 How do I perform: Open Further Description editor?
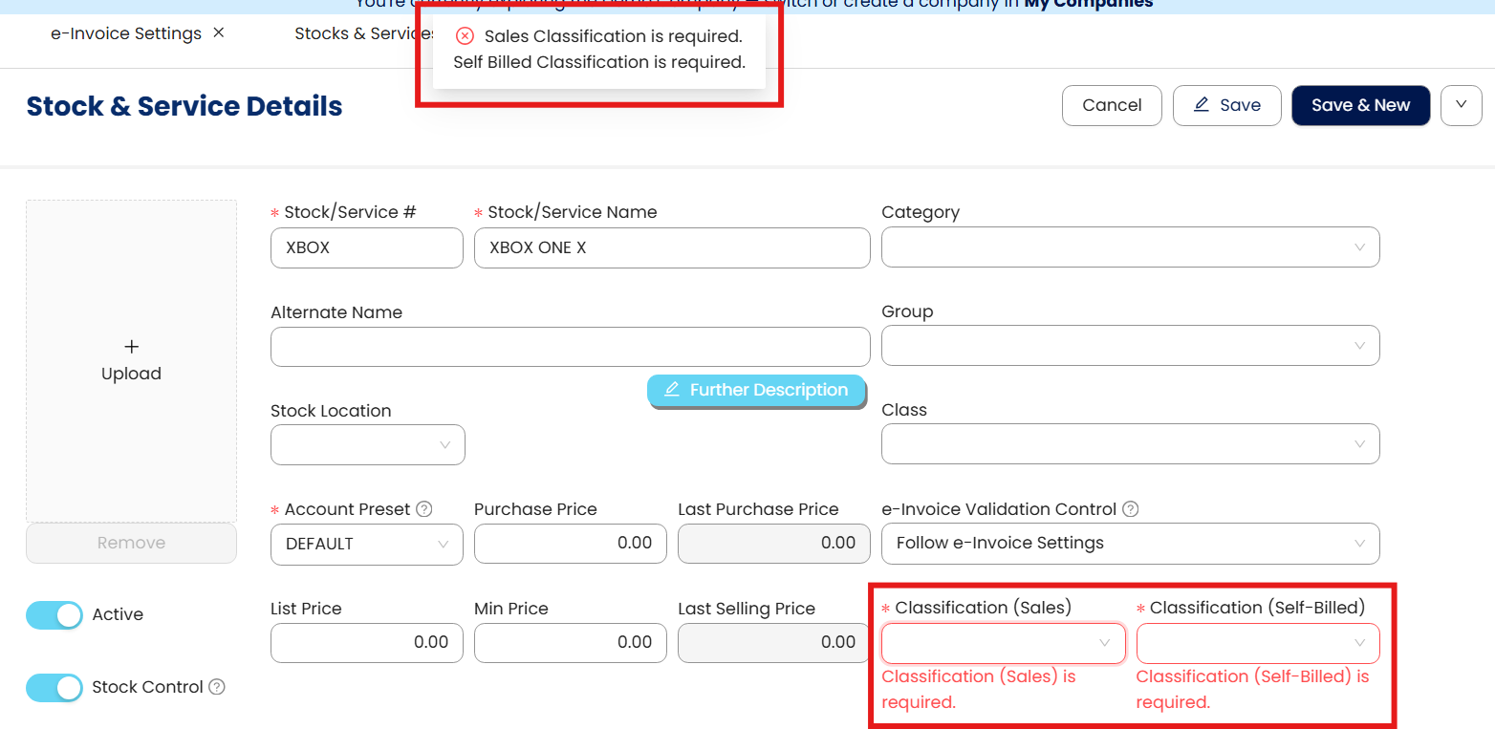tap(756, 390)
